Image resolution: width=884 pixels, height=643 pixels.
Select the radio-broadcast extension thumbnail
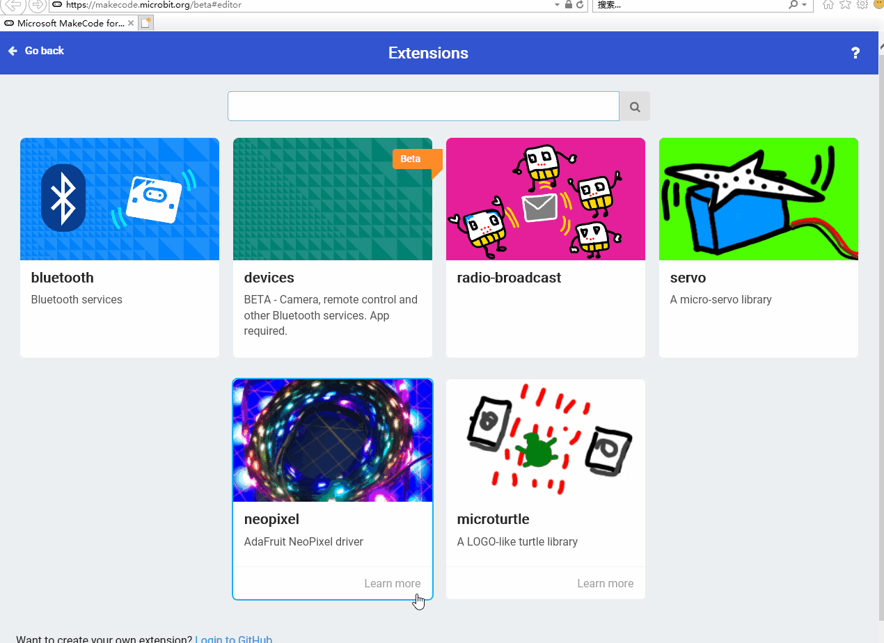tap(545, 198)
